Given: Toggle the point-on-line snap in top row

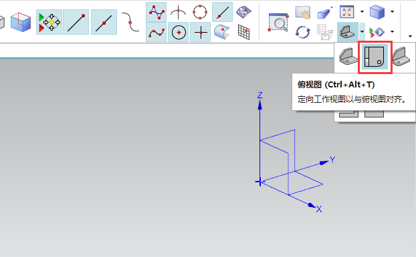Looking at the screenshot, I should (222, 12).
